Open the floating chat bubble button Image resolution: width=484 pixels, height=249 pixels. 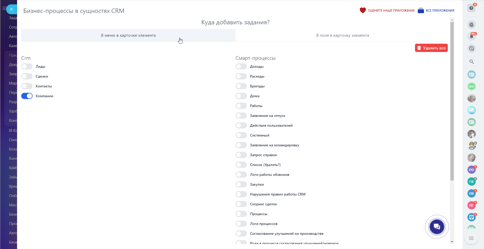click(437, 227)
